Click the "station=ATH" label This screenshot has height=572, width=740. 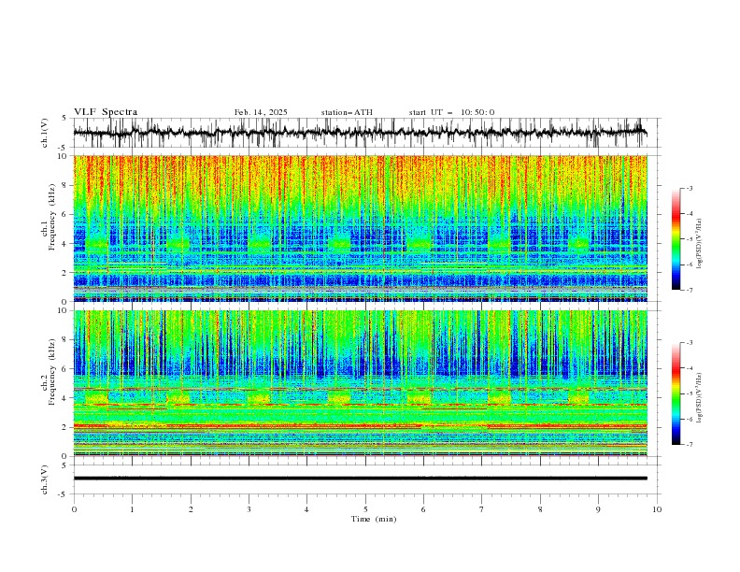coord(347,112)
